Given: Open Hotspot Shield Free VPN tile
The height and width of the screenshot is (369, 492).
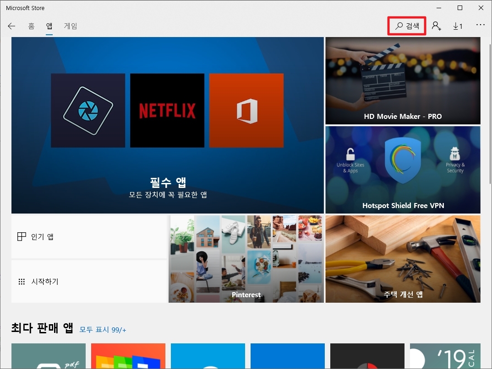Looking at the screenshot, I should [403, 170].
